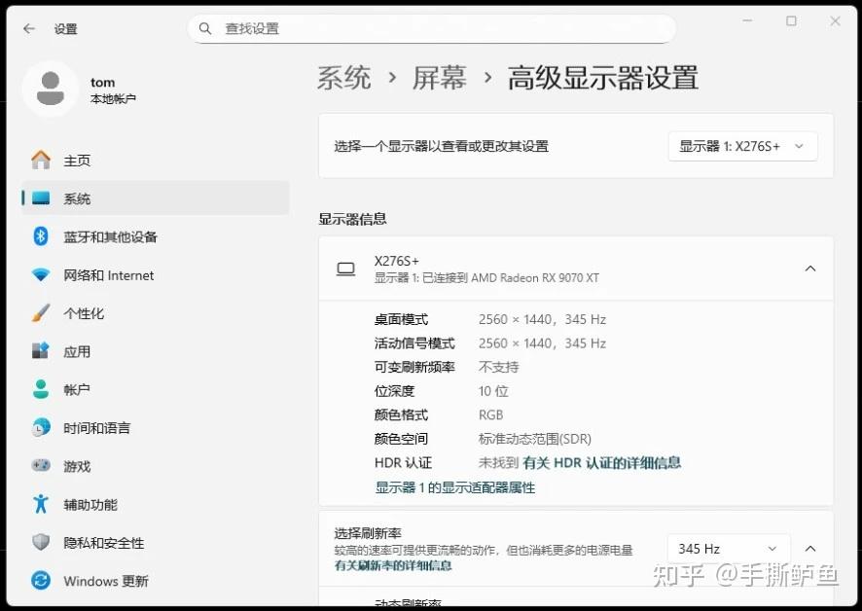
Task: Open 帐户 settings page
Action: [156, 389]
